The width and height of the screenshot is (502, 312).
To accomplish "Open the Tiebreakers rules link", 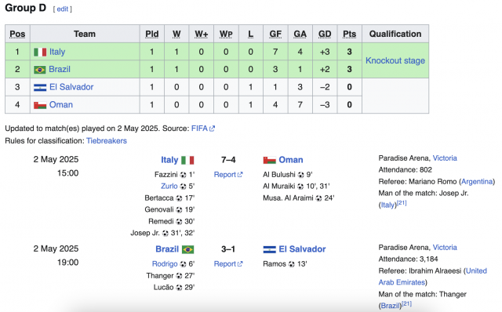I will click(x=107, y=141).
